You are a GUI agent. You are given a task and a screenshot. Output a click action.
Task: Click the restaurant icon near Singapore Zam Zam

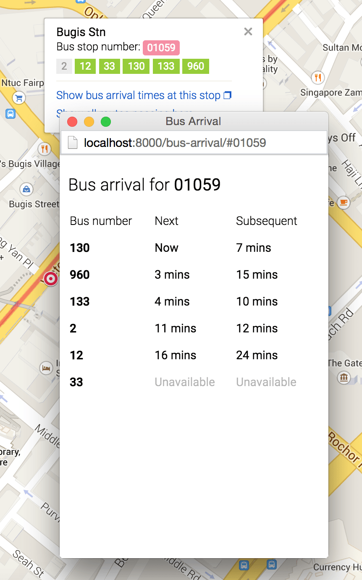(x=318, y=77)
